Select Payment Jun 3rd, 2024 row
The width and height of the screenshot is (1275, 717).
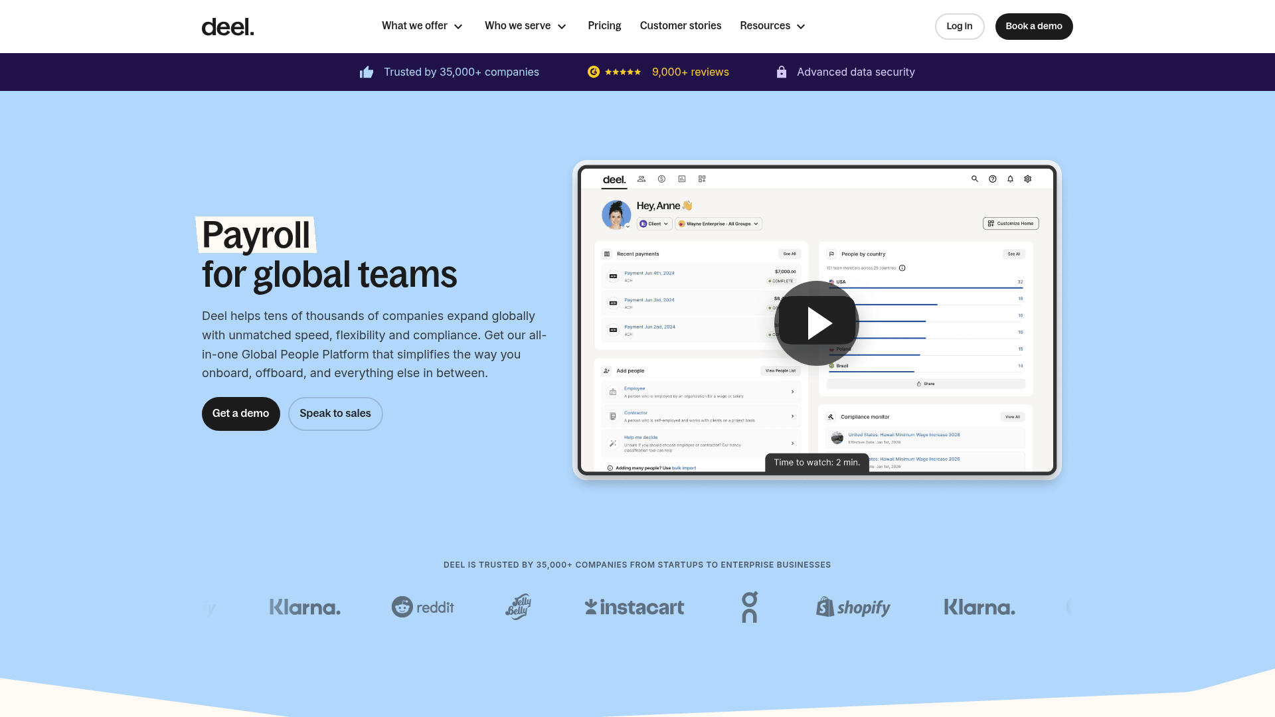click(x=701, y=303)
